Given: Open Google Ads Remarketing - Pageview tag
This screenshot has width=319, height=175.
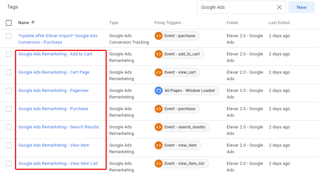Looking at the screenshot, I should (53, 91).
